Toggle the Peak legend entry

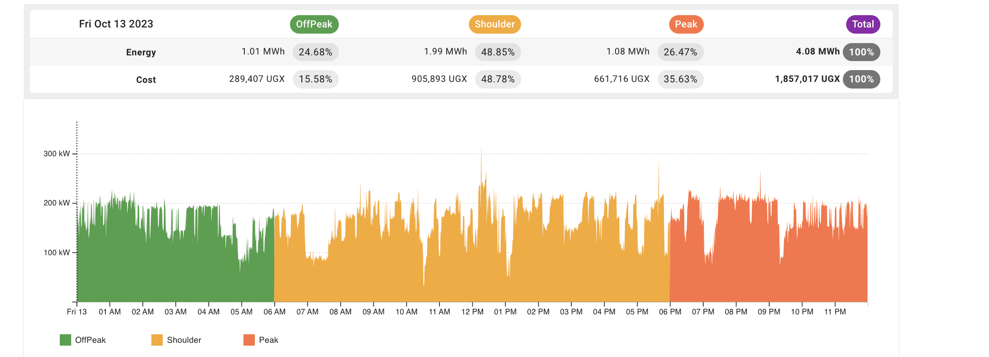[261, 340]
